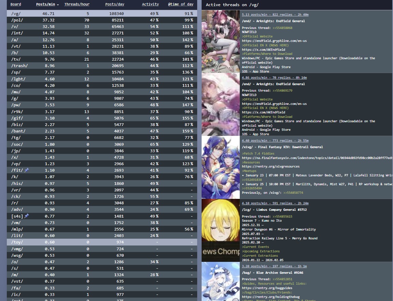The height and width of the screenshot is (301, 393).
Task: Select the /r9k/ board row
Action: (x=102, y=112)
